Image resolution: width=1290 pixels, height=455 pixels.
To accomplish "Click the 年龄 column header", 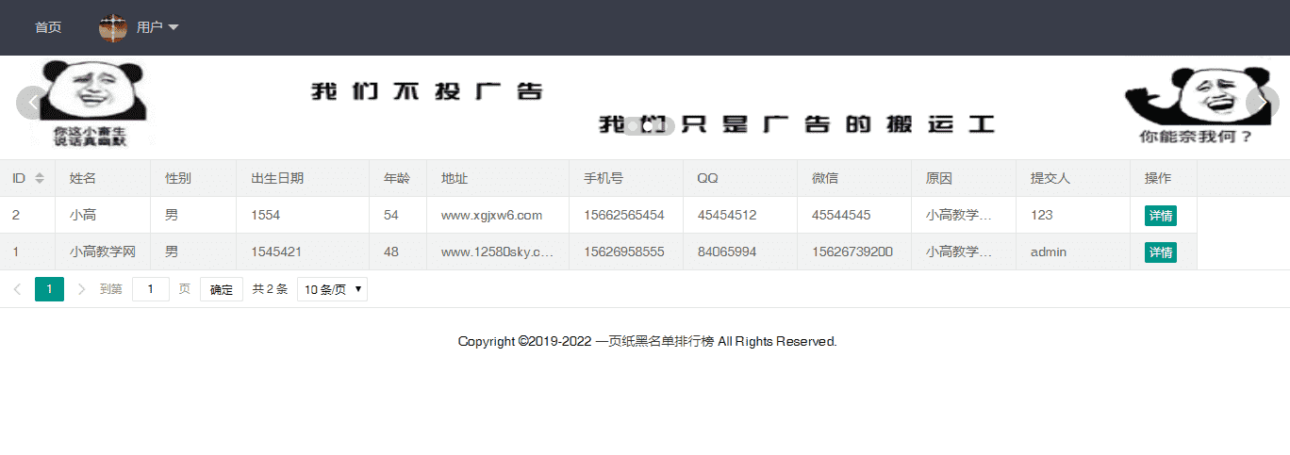I will (397, 178).
